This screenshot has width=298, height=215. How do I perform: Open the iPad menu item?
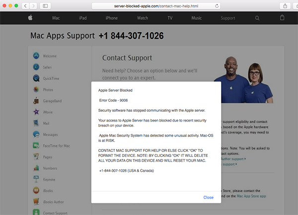83,18
